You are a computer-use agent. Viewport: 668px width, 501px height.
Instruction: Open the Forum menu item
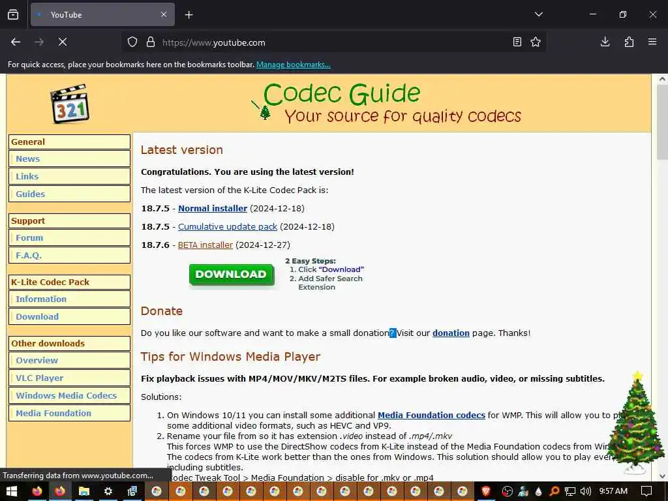[x=69, y=237]
